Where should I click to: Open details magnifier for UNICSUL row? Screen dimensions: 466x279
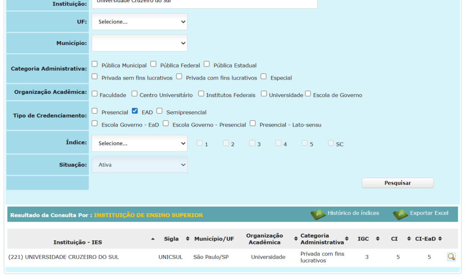(451, 257)
